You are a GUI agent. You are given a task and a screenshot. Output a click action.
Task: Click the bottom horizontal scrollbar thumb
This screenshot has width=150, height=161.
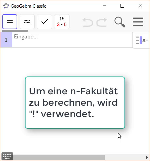59,157
